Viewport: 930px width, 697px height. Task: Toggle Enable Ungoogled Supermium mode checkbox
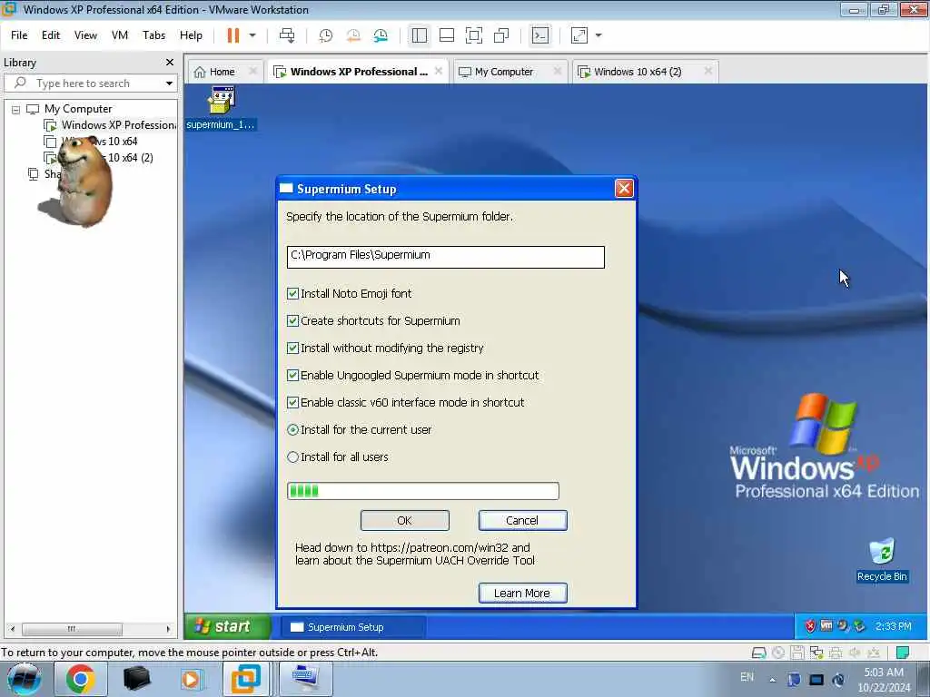(292, 375)
